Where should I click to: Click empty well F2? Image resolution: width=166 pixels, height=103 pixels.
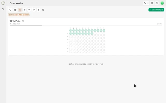pyautogui.click(x=74, y=46)
